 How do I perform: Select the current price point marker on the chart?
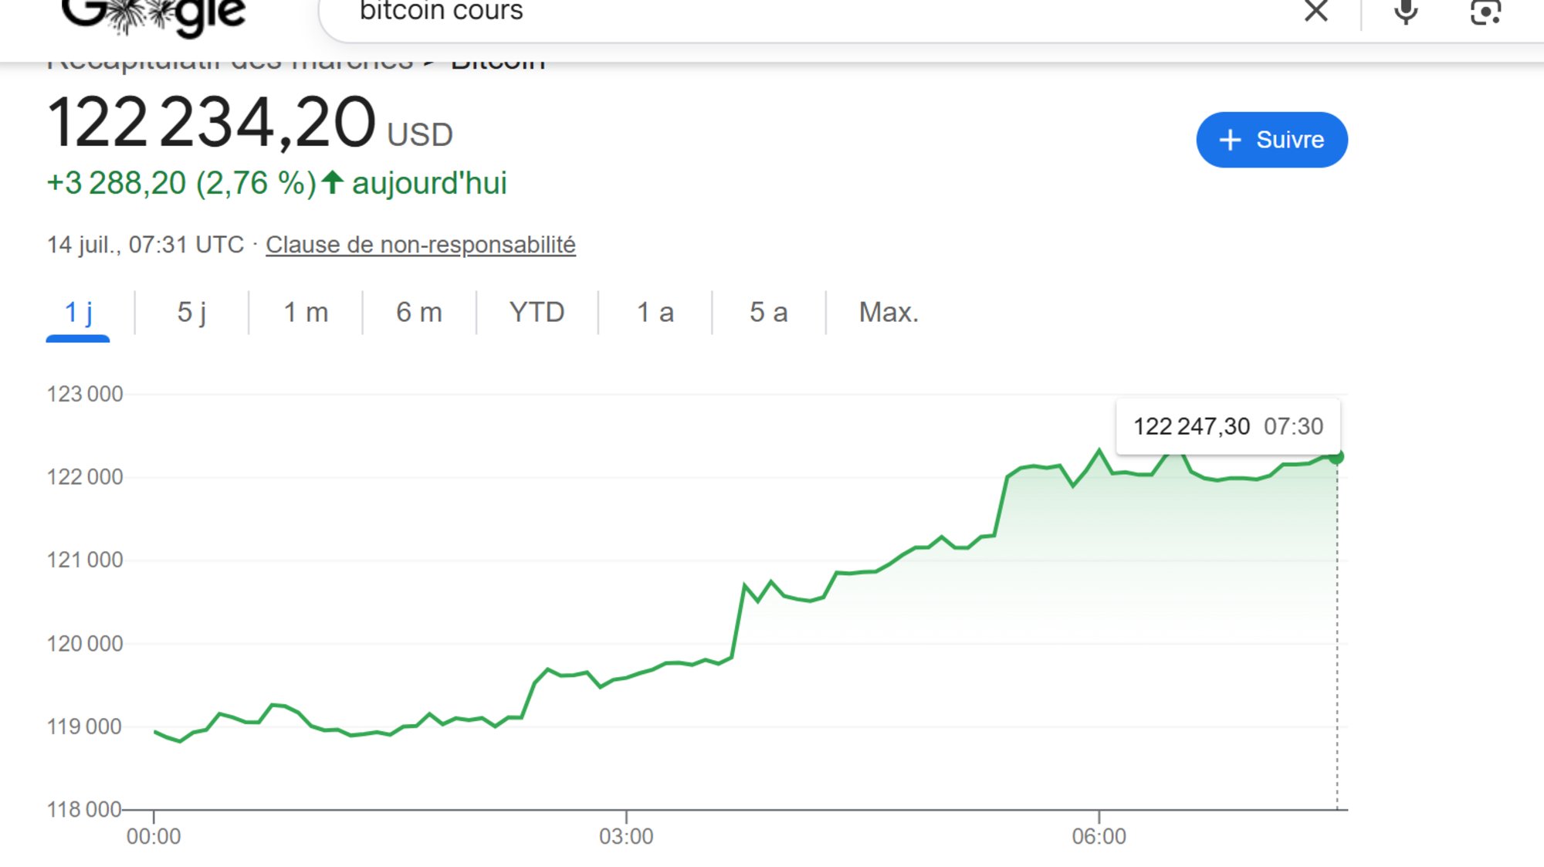coord(1338,457)
